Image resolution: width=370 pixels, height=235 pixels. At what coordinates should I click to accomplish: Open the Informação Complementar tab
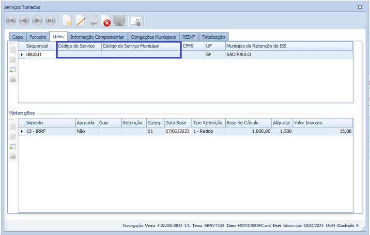point(97,37)
